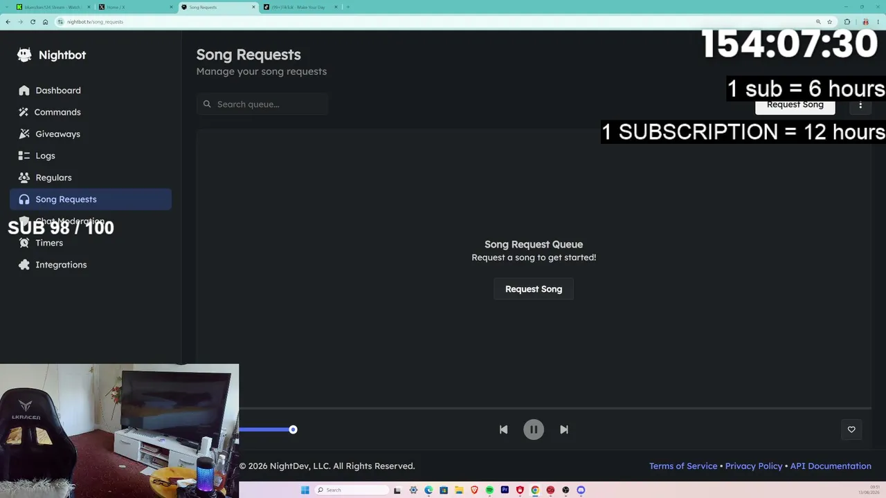Open the Terms of Service link
This screenshot has width=886, height=498.
coord(683,466)
